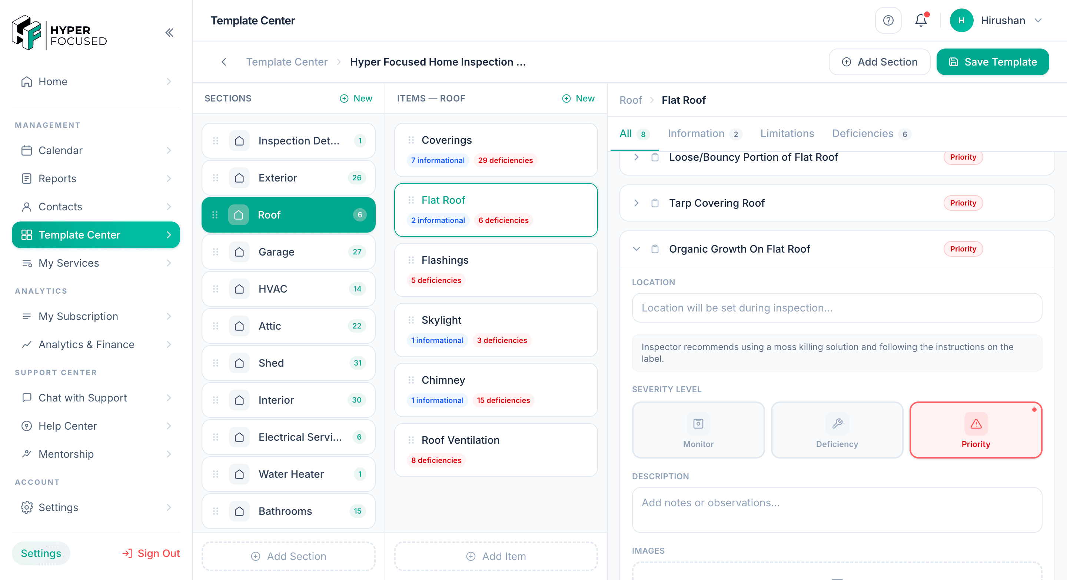Open the Hirushan account dropdown arrow
1067x580 pixels.
[x=1038, y=20]
